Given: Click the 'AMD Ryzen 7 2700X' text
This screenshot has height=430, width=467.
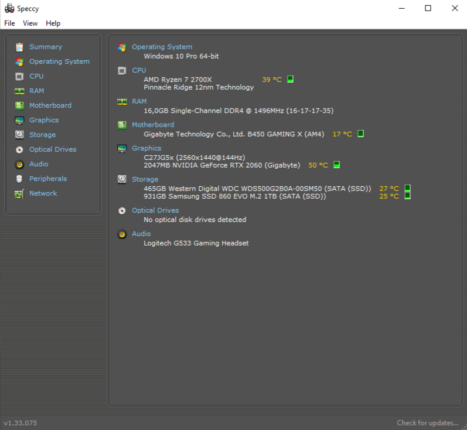Looking at the screenshot, I should [178, 80].
